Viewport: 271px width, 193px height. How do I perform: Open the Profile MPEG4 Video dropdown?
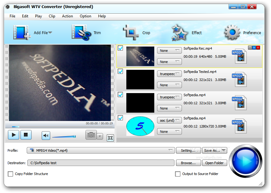point(101,150)
